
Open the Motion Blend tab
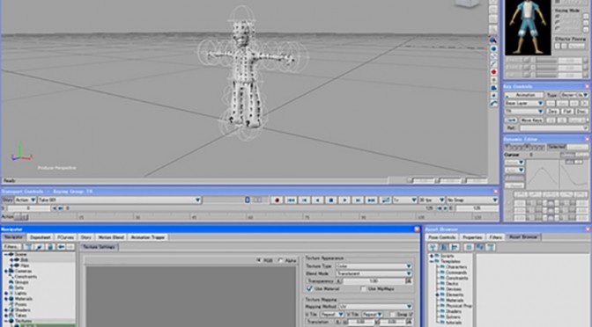(x=111, y=237)
